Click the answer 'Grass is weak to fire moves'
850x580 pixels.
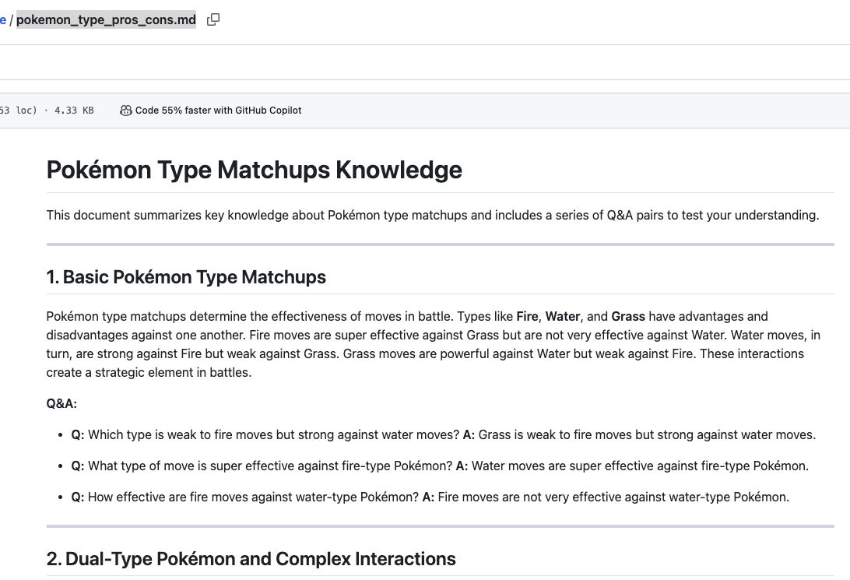[647, 434]
